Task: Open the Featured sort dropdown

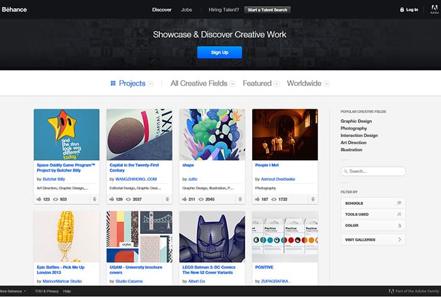Action: 277,84
